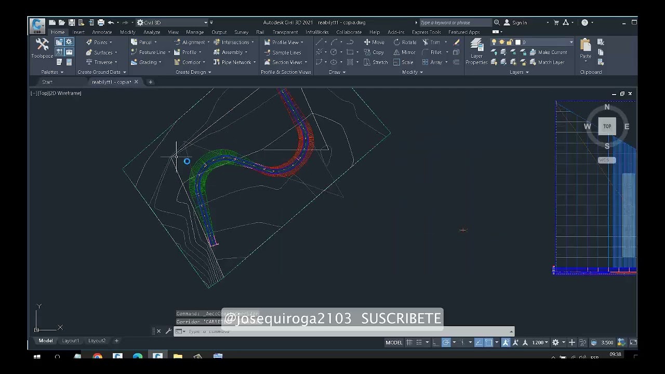Toggle 2D object snap in status bar
This screenshot has height=374, width=665.
(x=488, y=342)
